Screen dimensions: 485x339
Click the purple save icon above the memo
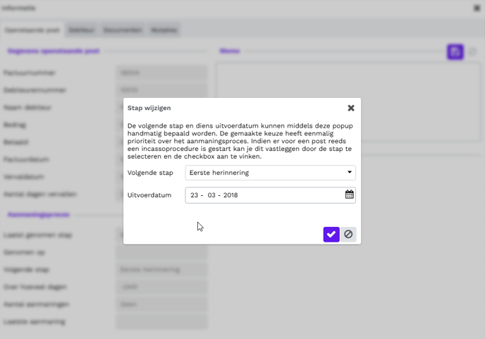tap(455, 51)
